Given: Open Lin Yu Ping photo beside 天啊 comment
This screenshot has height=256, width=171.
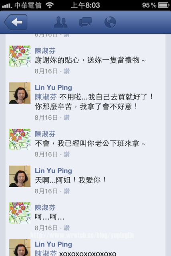Looking at the screenshot, I should pos(20,176).
